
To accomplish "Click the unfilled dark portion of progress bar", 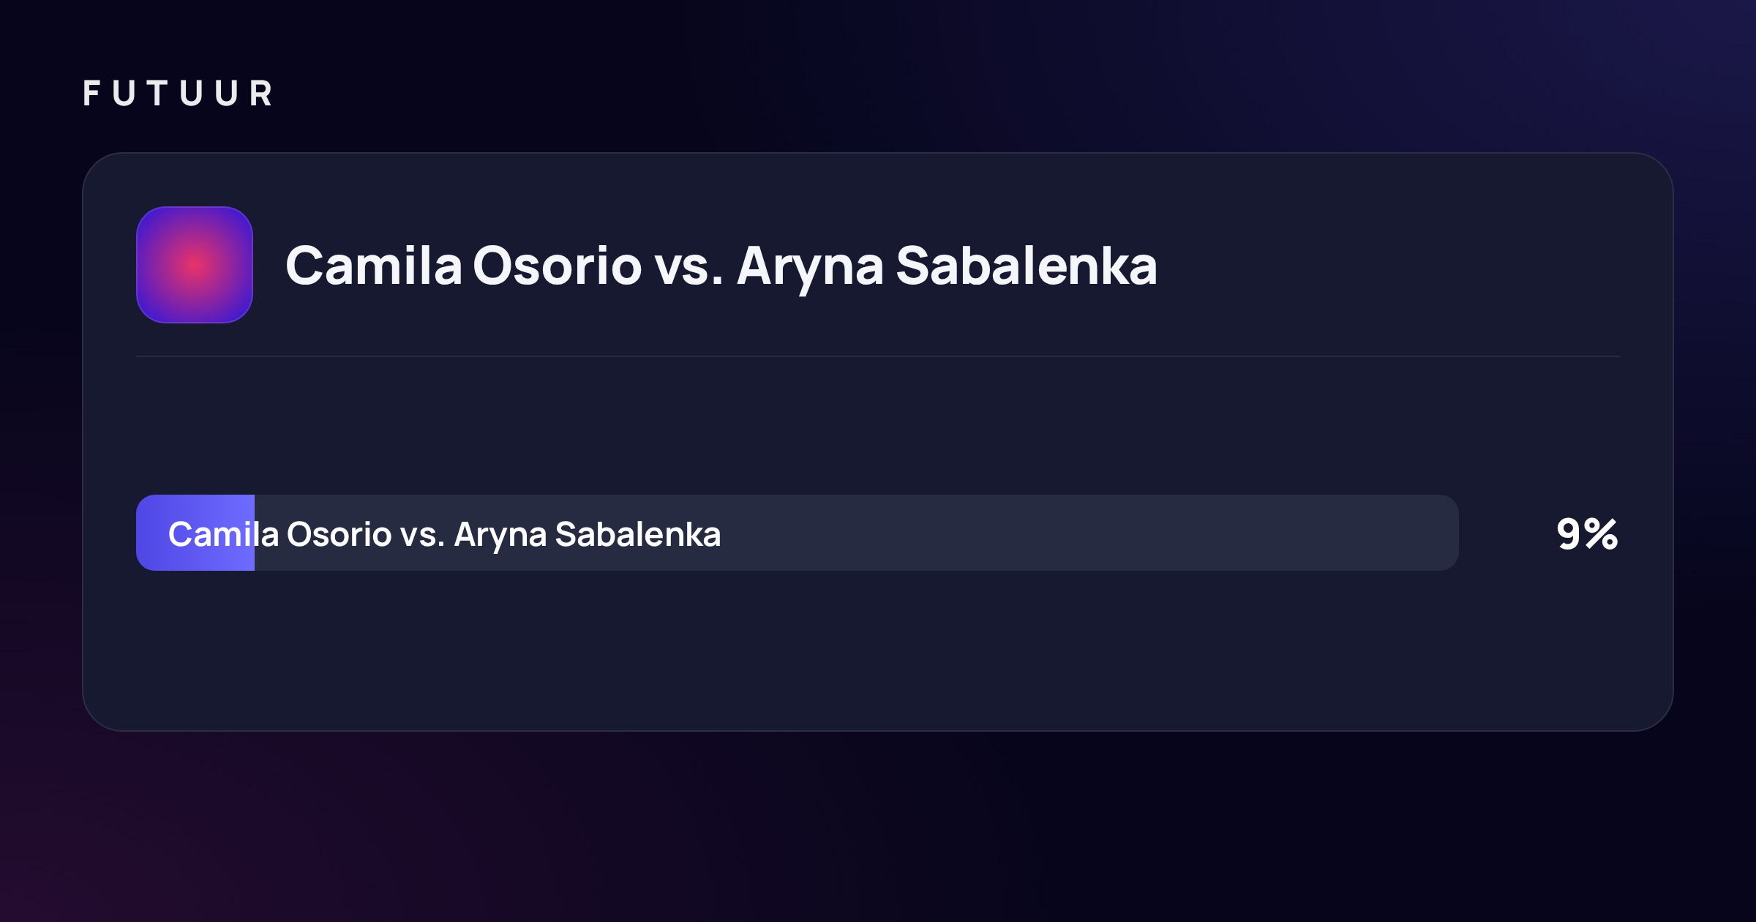I will (x=857, y=533).
